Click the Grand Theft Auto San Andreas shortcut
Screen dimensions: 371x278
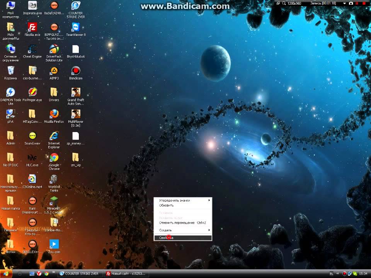tap(76, 96)
